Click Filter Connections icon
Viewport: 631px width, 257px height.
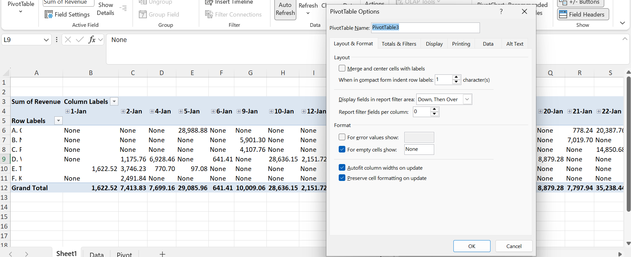tap(209, 14)
